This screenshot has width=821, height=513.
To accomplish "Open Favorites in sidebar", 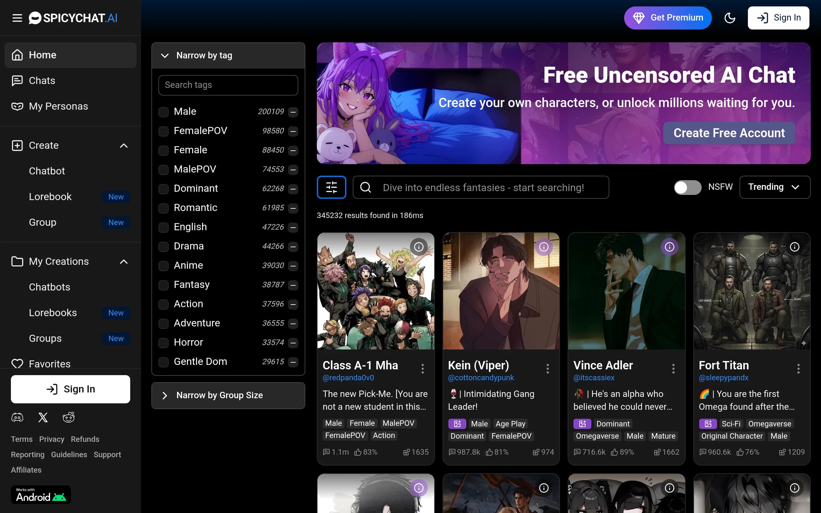I will pos(71,364).
